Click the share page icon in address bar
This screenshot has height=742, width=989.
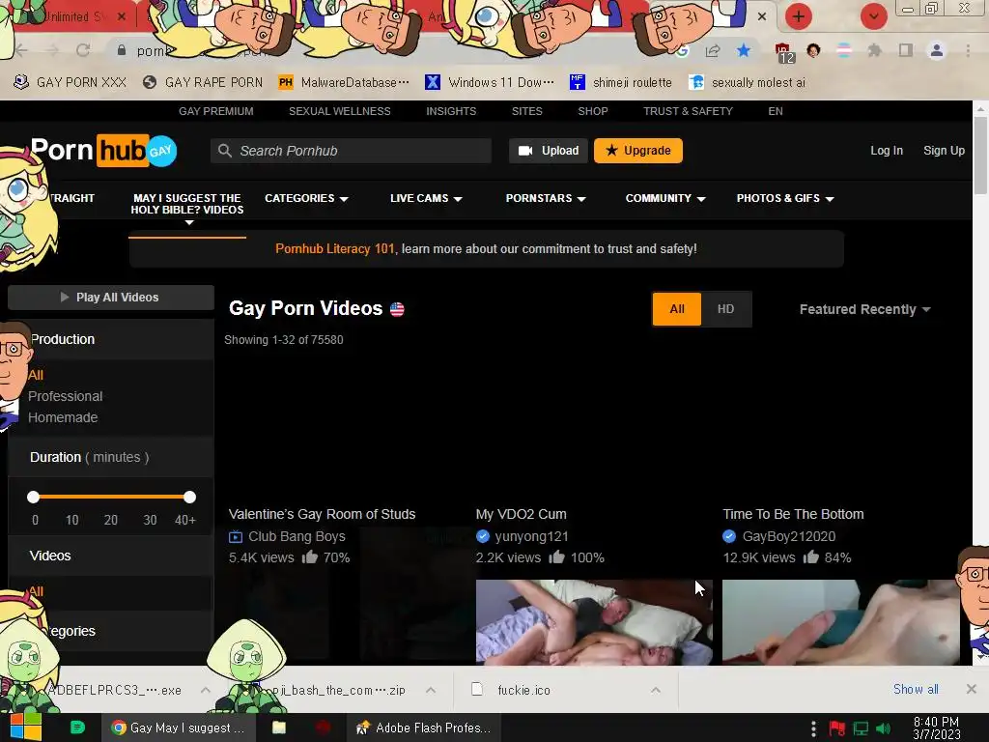coord(713,50)
